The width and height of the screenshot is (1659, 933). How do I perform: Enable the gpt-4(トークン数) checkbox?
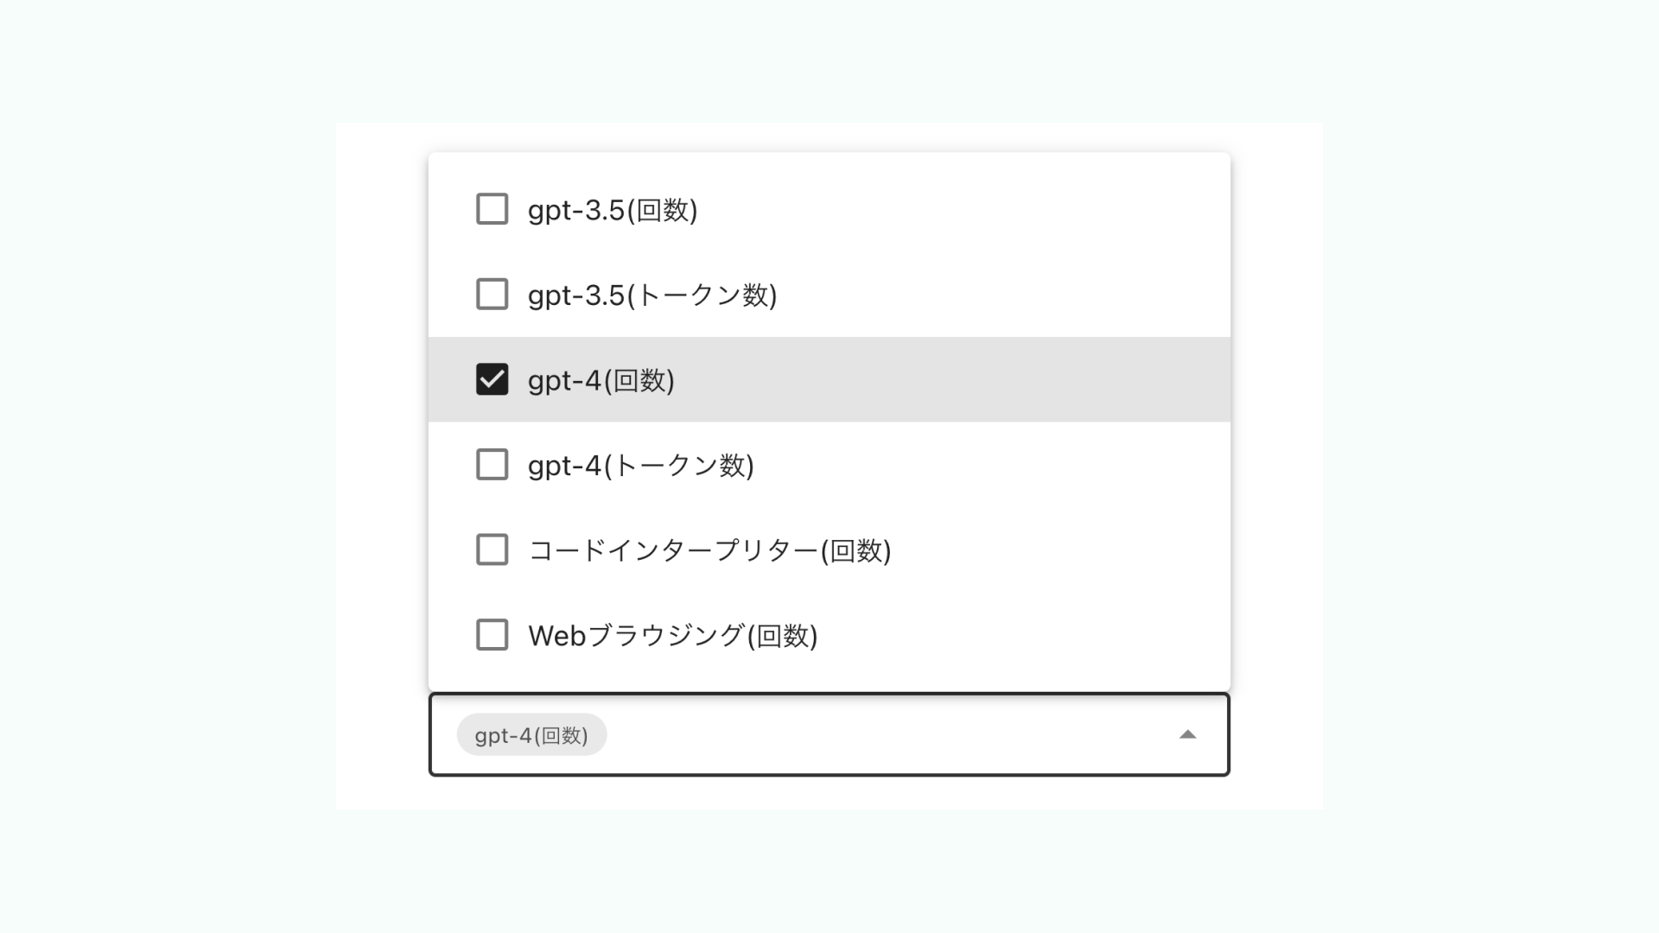tap(491, 464)
